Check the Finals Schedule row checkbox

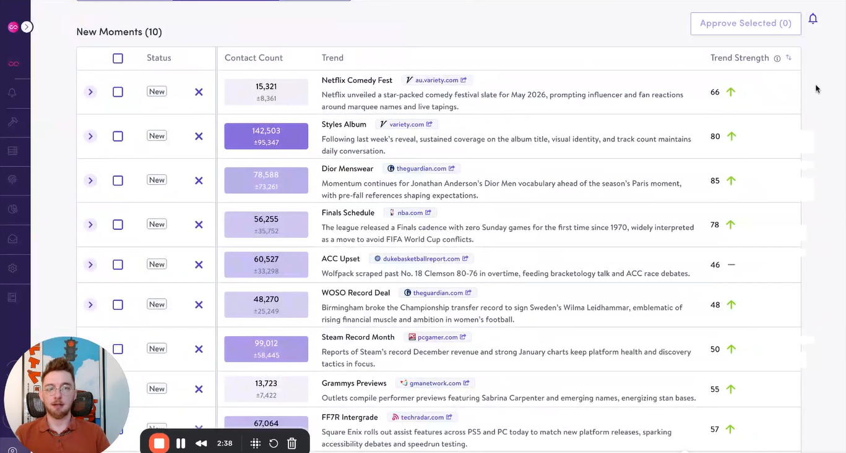point(118,225)
